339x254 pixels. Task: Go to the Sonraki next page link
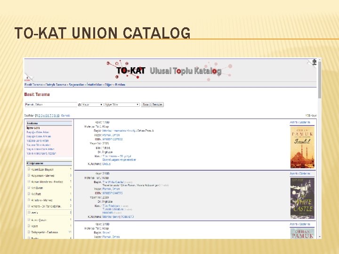tap(65, 116)
